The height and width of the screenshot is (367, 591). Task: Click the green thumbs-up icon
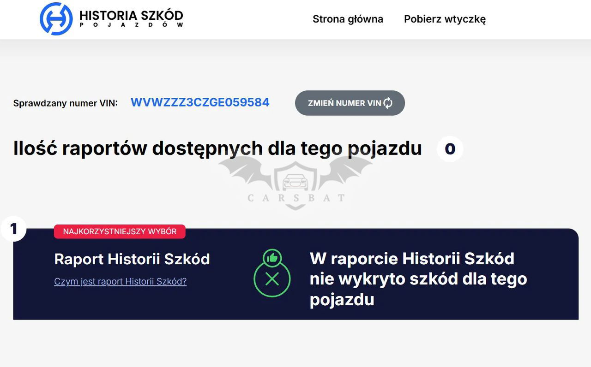pos(272,258)
